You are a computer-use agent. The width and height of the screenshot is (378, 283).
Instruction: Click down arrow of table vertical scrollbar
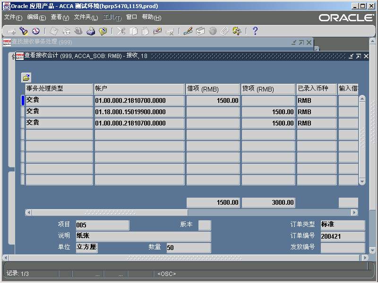(x=362, y=182)
